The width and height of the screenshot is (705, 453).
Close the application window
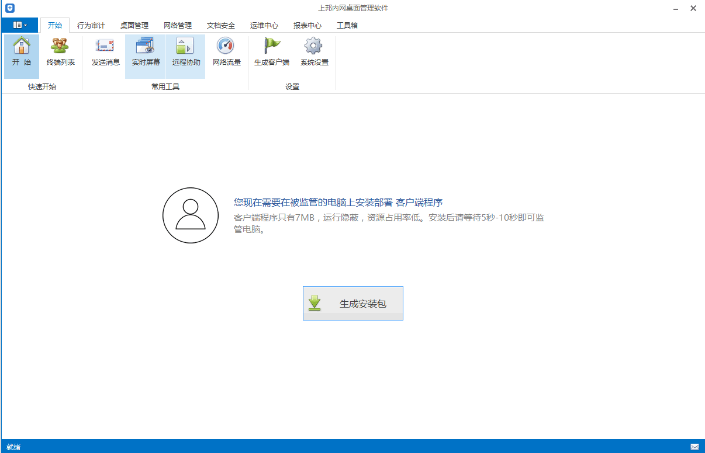click(x=693, y=8)
